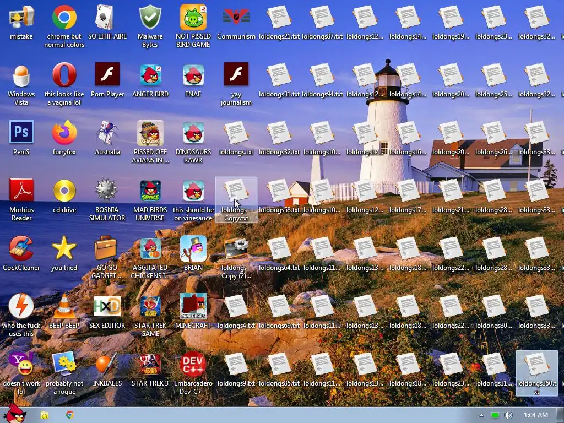Select the 'you tried' star icon
Image resolution: width=564 pixels, height=423 pixels.
click(x=64, y=248)
